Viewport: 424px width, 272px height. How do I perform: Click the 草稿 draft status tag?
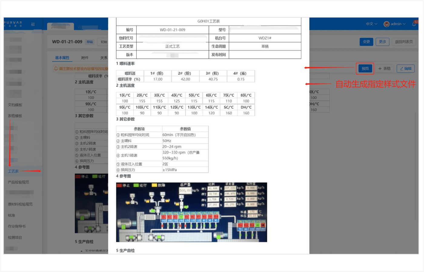point(90,42)
